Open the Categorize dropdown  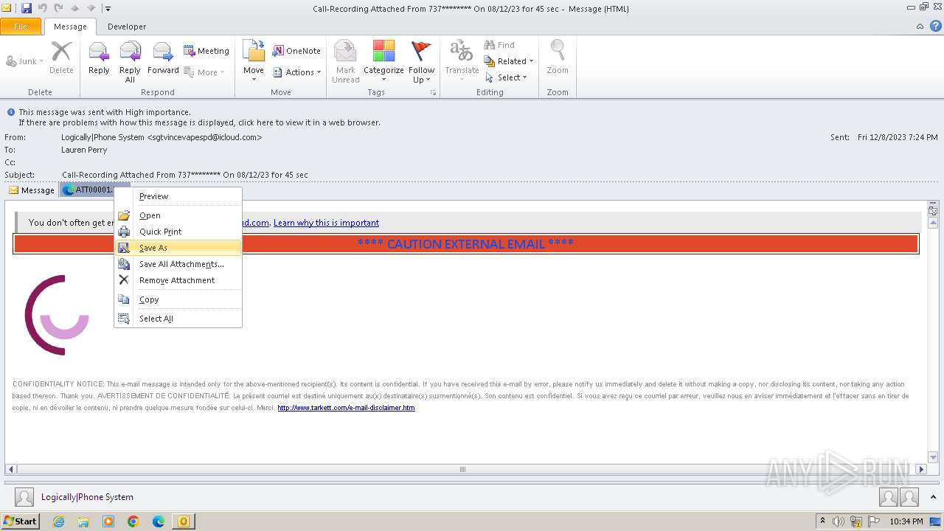(383, 62)
